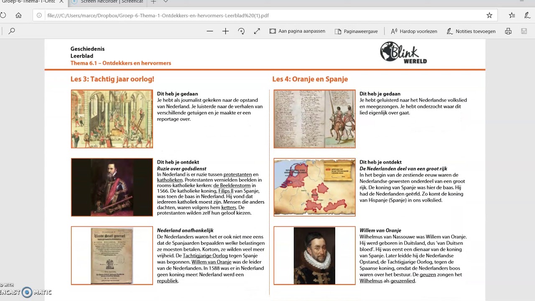The height and width of the screenshot is (301, 535).
Task: Enter full screen with the diagonal arrows icon
Action: pos(257,31)
